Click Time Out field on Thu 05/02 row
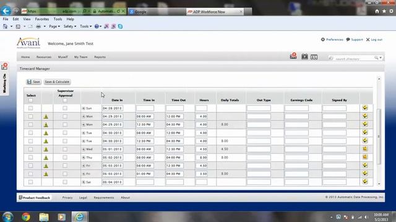The height and width of the screenshot is (222, 396). [x=174, y=158]
